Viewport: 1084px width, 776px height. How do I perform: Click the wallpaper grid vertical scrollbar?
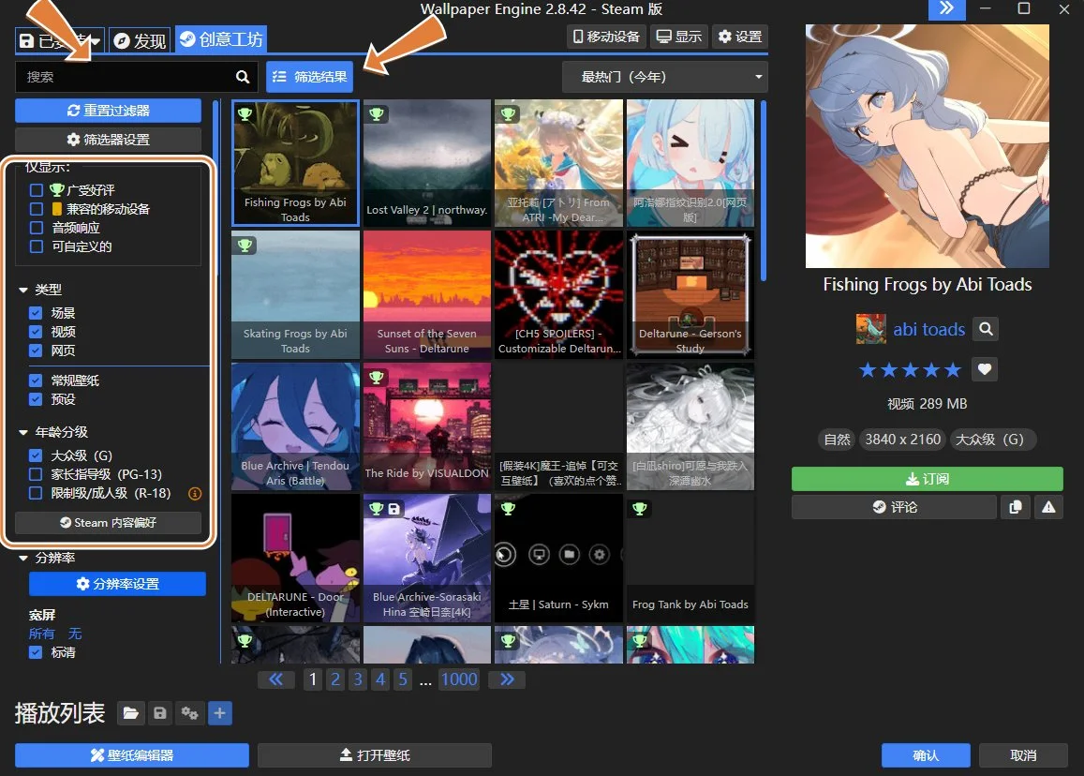764,191
